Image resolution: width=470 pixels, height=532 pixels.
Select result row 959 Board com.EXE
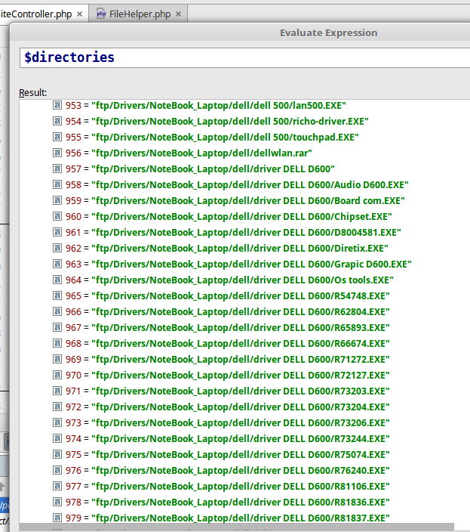[x=229, y=201]
